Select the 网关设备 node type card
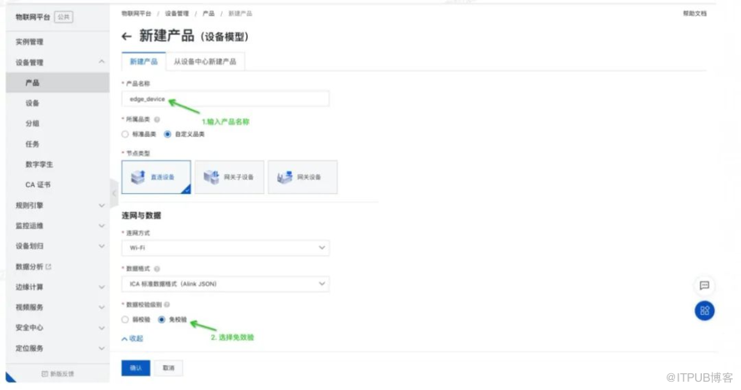 coord(302,177)
